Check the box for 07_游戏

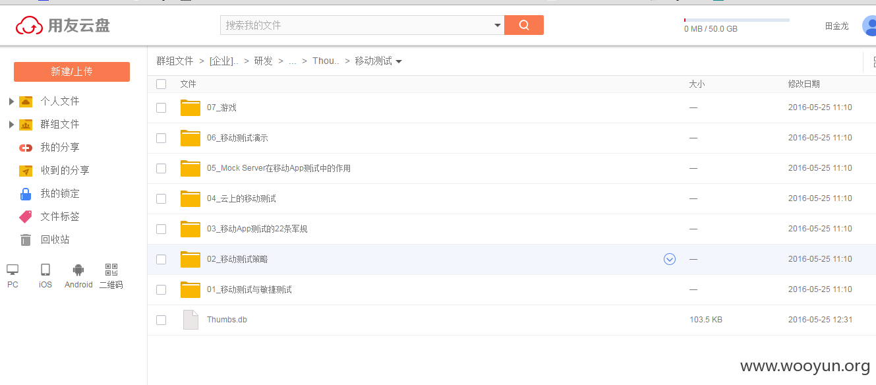(161, 107)
